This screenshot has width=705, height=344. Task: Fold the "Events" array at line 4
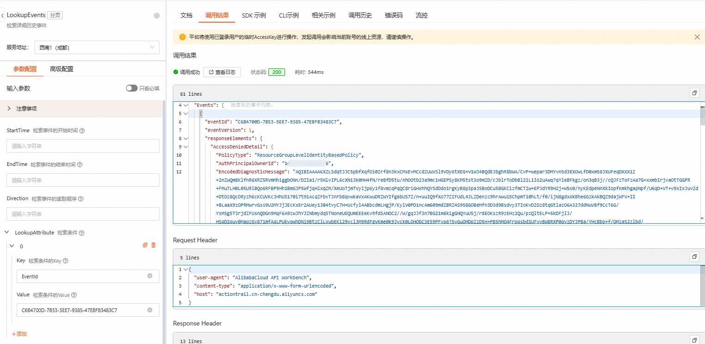(x=186, y=105)
